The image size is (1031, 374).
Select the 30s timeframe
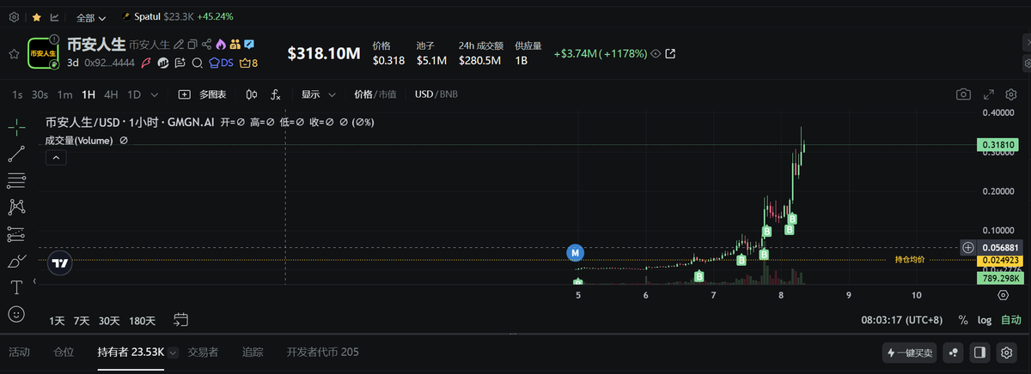click(40, 94)
